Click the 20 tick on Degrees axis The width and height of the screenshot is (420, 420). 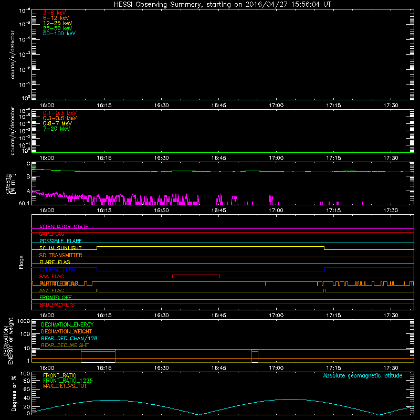pos(27,406)
